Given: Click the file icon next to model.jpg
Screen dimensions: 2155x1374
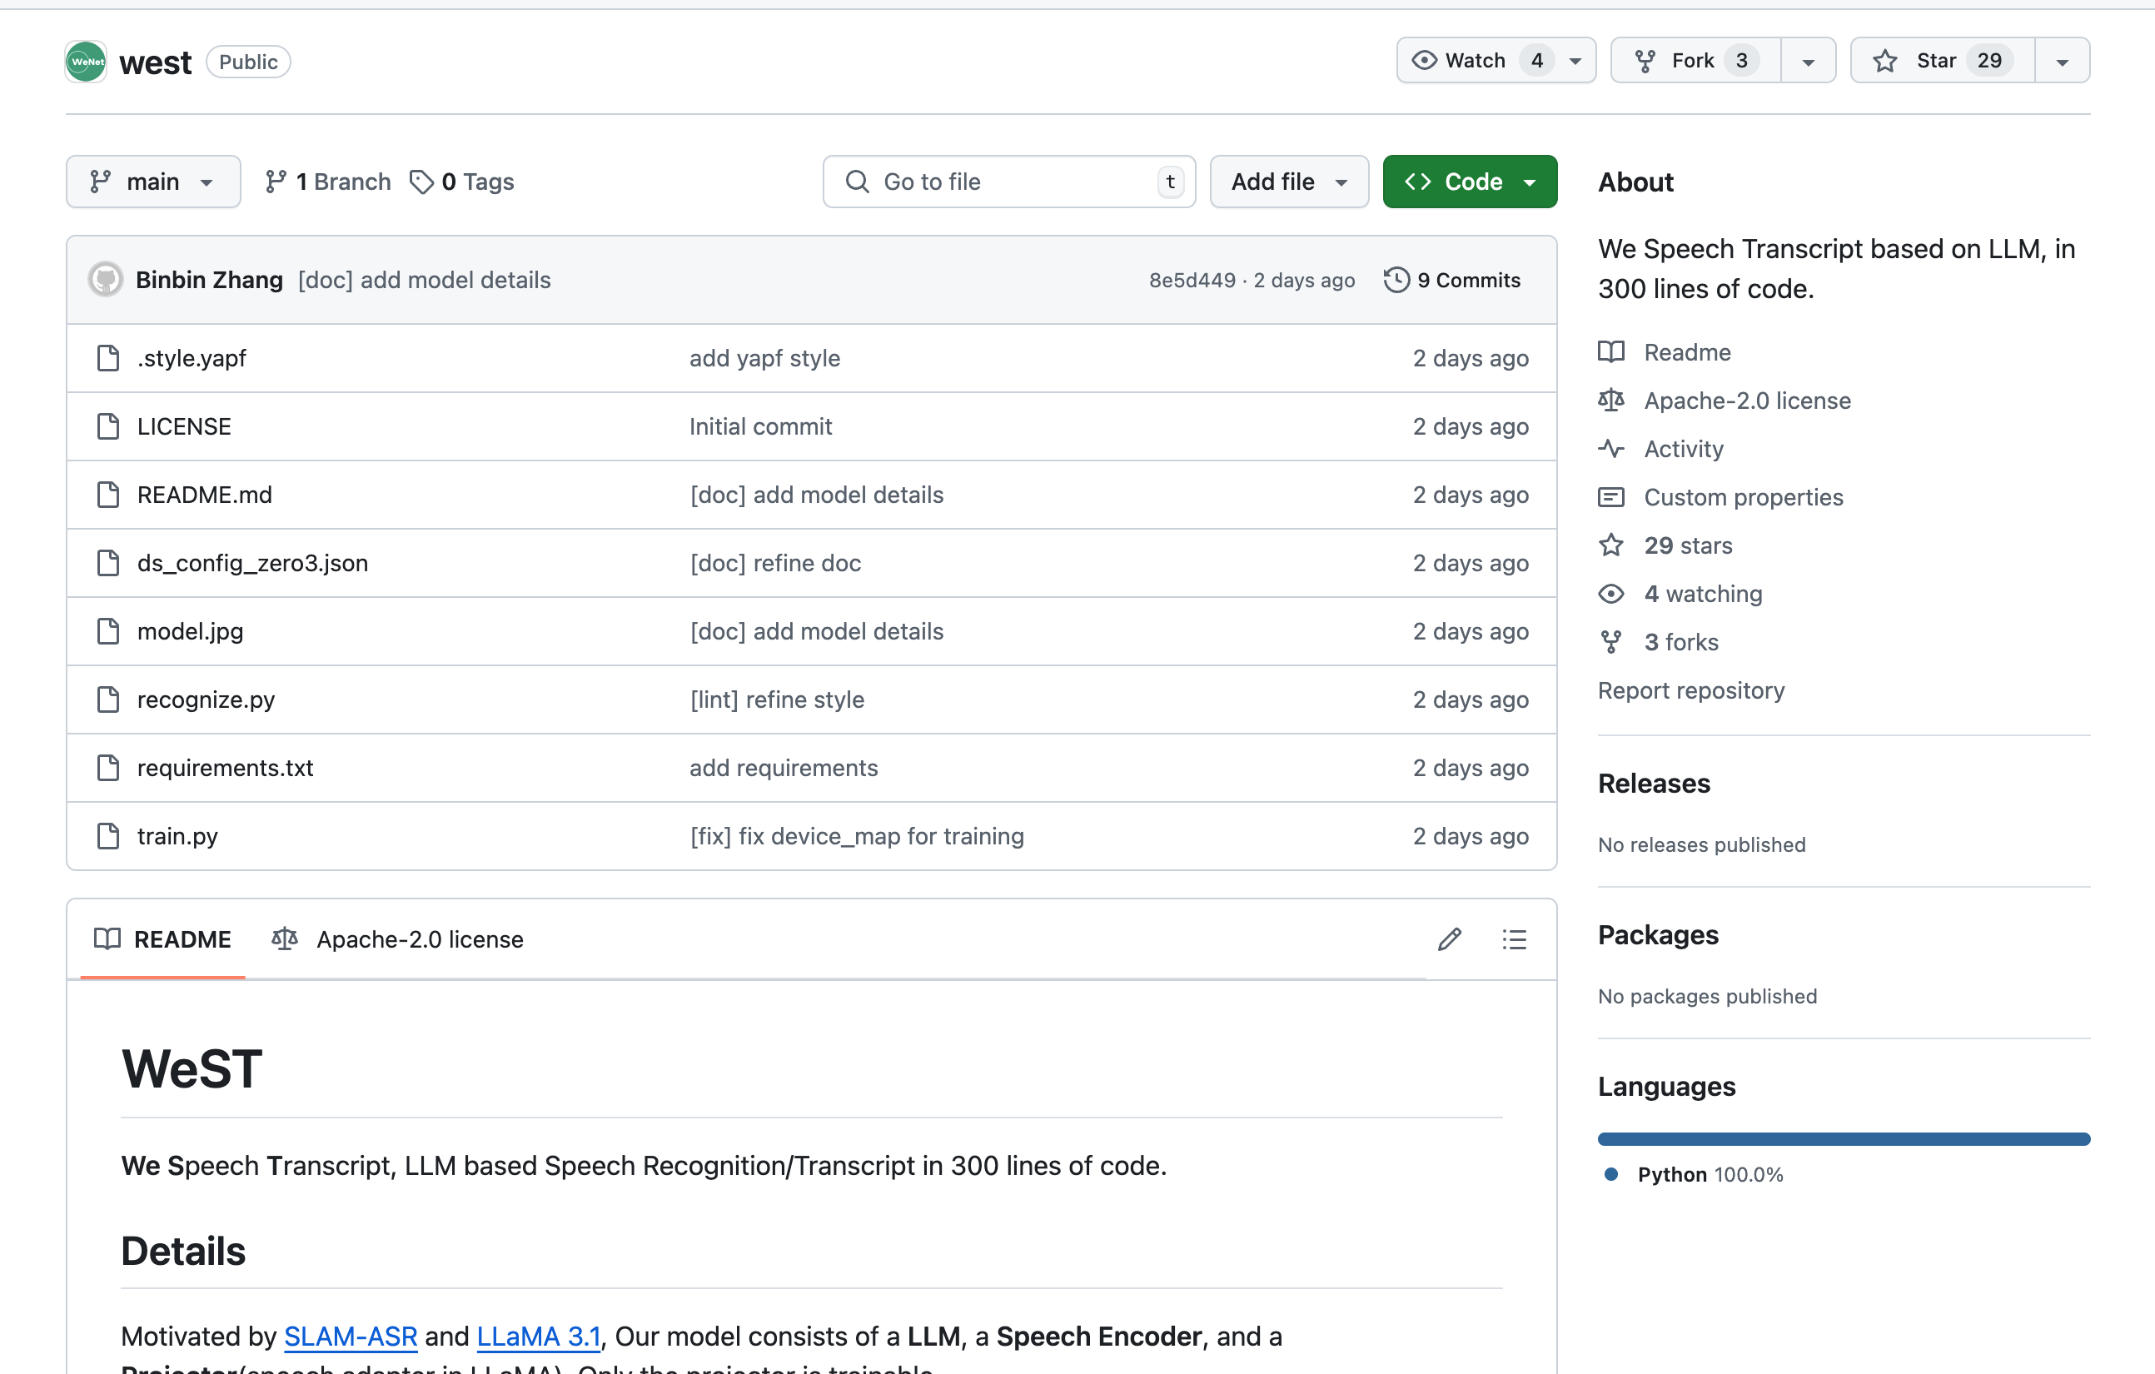Looking at the screenshot, I should (x=108, y=631).
